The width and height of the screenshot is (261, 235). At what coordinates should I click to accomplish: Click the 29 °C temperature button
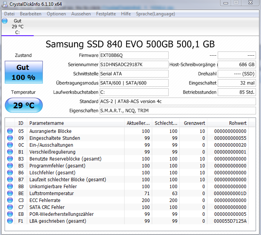[x=24, y=105]
